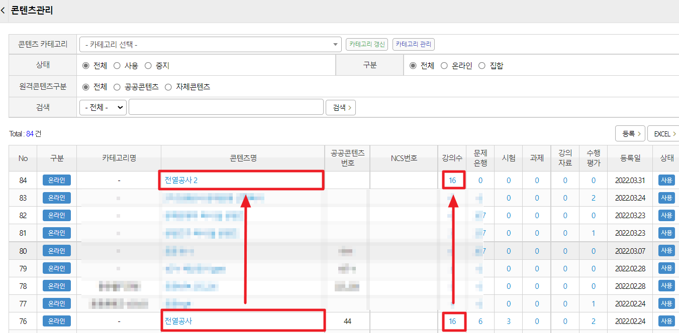Select 중지 status radio button
The height and width of the screenshot is (333, 679).
click(x=148, y=66)
